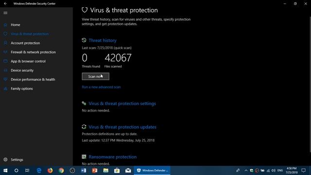Viewport: 311px width, 175px height.
Task: Go back with the arrow in title bar
Action: coord(5,3)
